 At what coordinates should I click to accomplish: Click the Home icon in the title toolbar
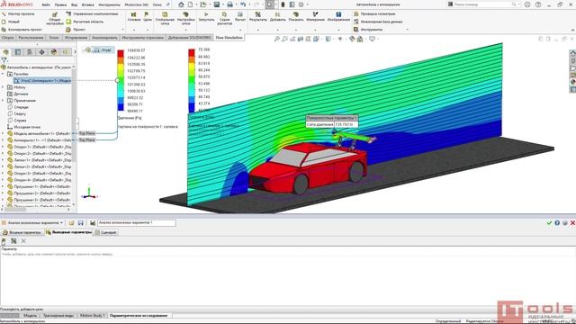[x=181, y=4]
